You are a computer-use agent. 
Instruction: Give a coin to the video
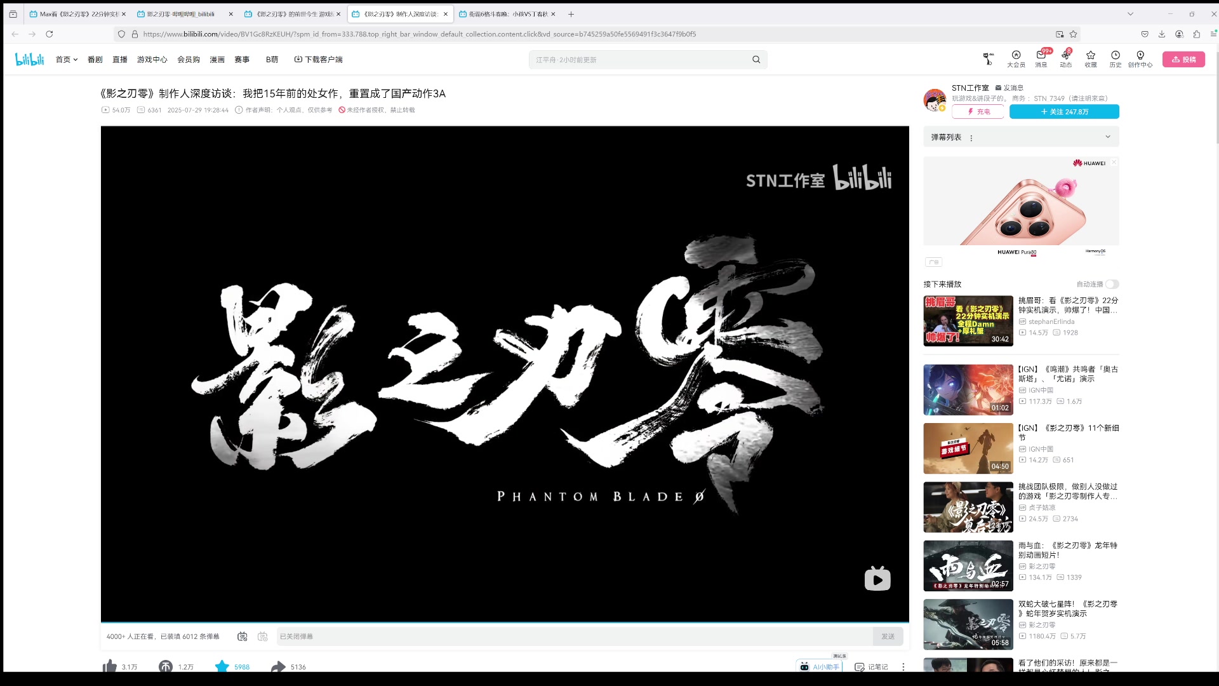(x=166, y=666)
